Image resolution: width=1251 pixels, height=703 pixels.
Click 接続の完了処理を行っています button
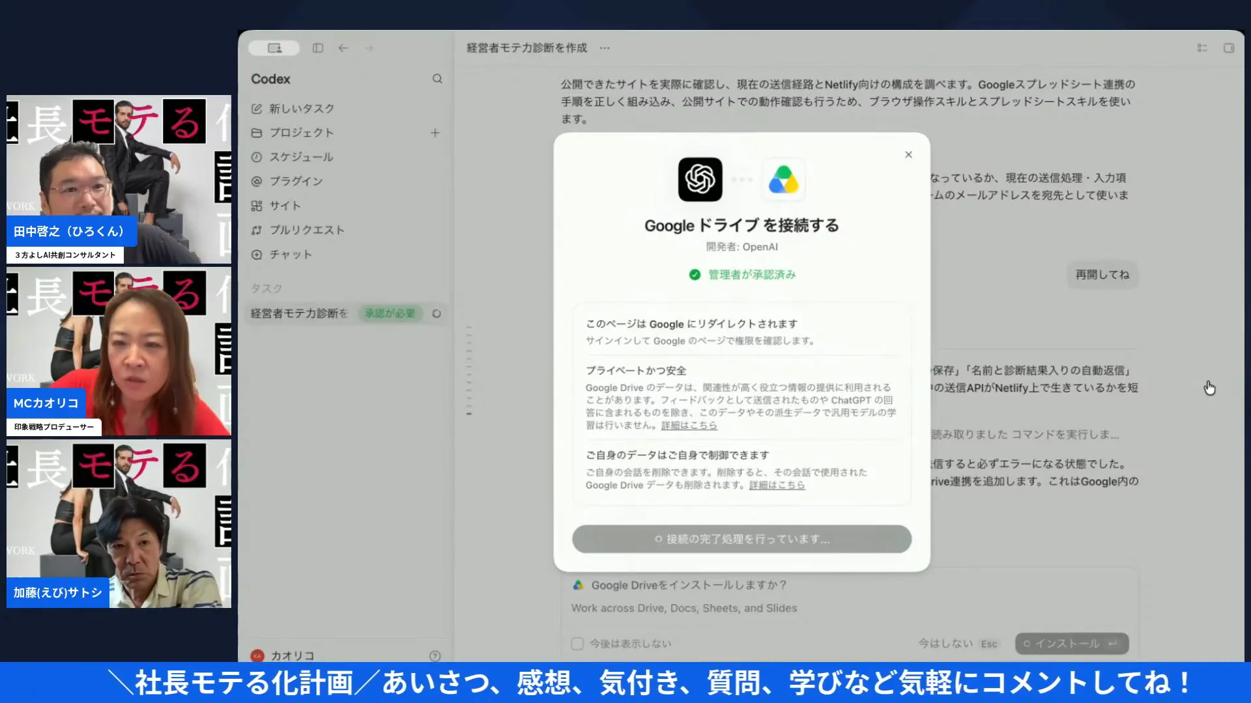click(x=741, y=539)
